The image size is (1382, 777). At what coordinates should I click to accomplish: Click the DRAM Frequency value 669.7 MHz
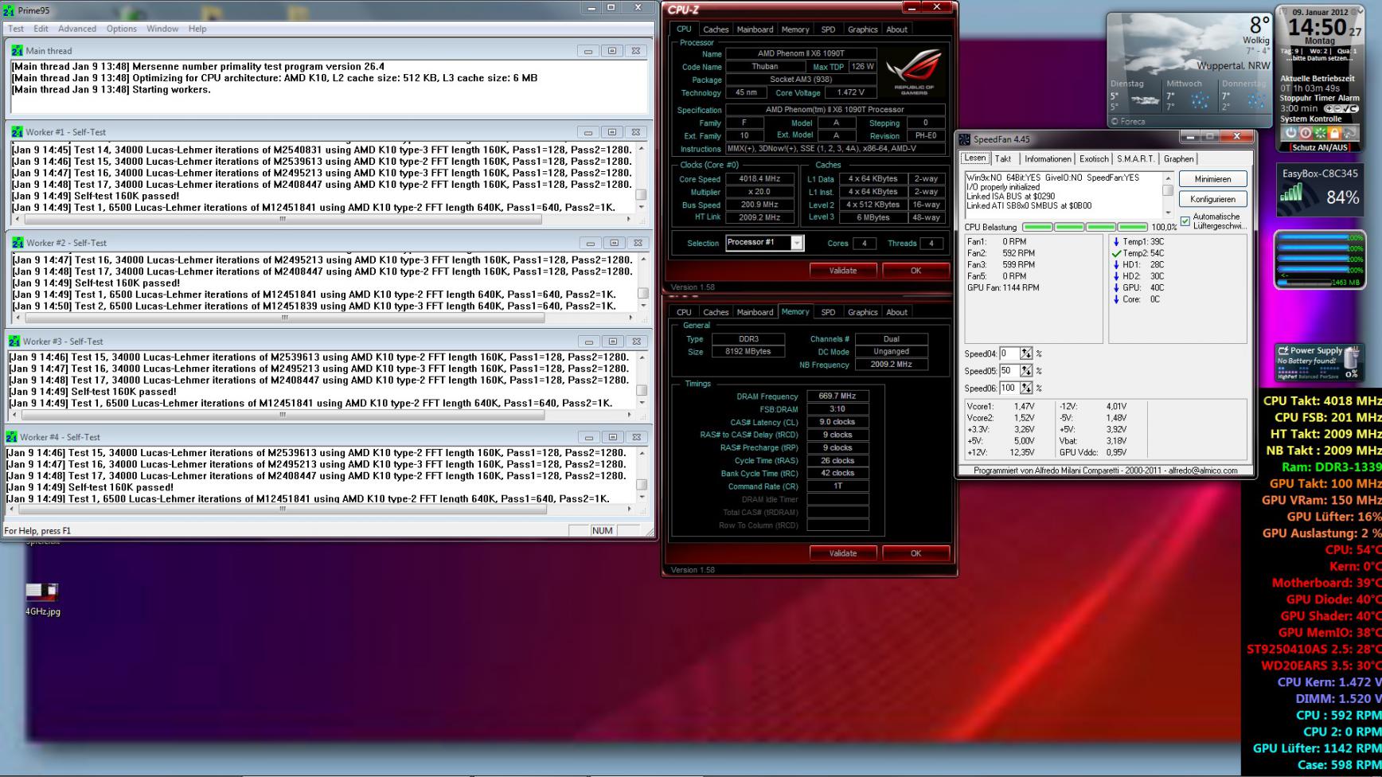click(837, 396)
